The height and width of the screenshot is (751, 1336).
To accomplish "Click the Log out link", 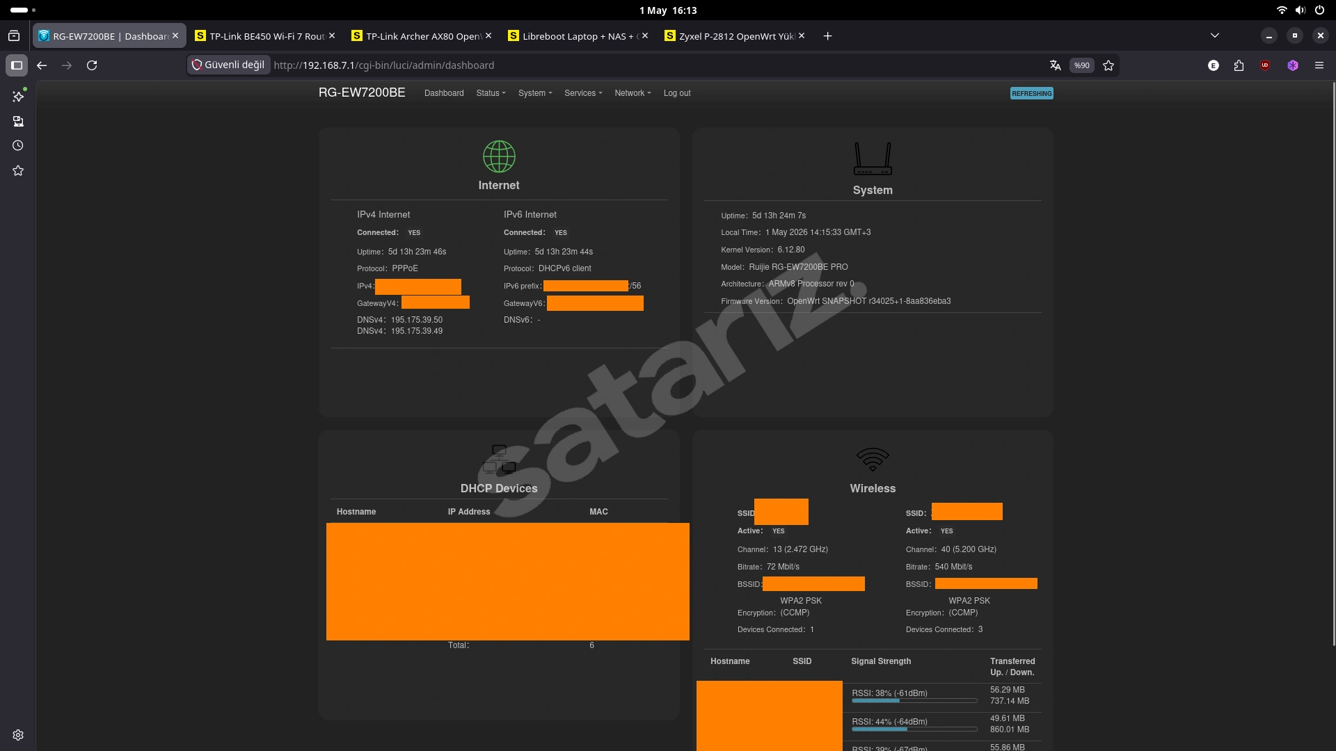I will click(x=677, y=93).
